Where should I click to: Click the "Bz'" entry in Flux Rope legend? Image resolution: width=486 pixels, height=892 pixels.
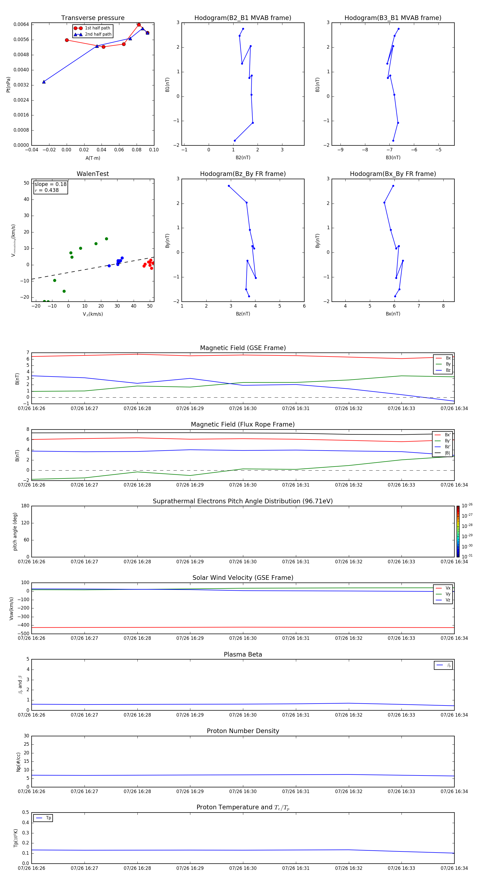(443, 447)
